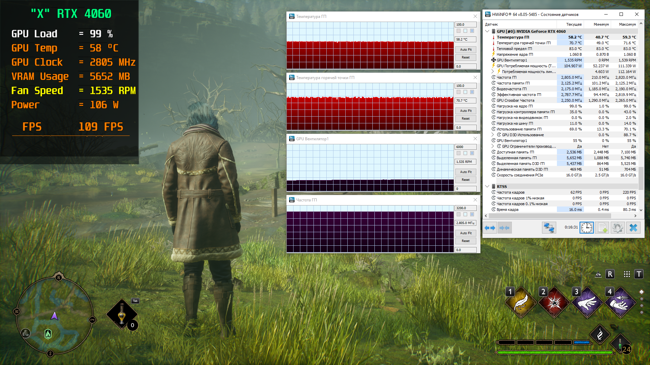This screenshot has height=365, width=650.
Task: Click the collapse columns inward-arrows icon
Action: click(504, 228)
